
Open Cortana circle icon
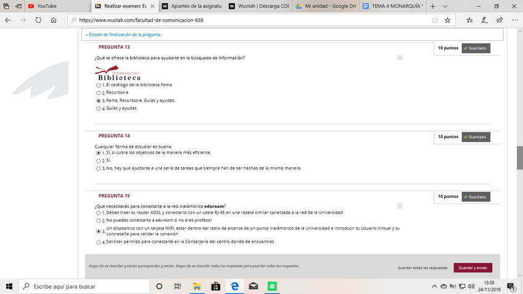pos(159,287)
